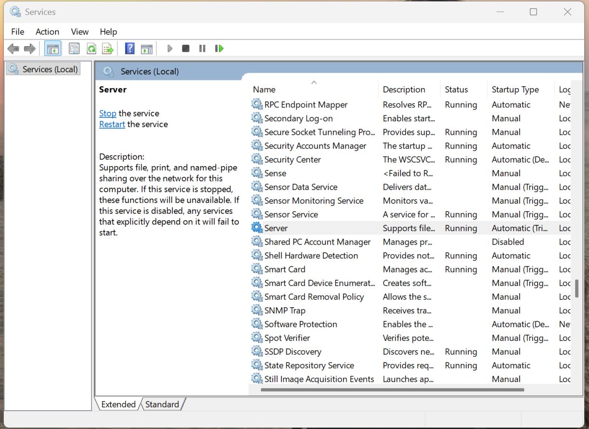
Task: Click the gear icon of Spot Verifier
Action: [257, 338]
